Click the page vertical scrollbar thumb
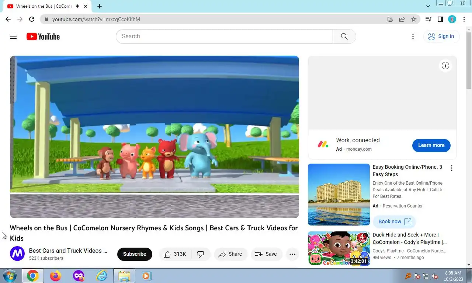The height and width of the screenshot is (283, 472). pos(469,61)
